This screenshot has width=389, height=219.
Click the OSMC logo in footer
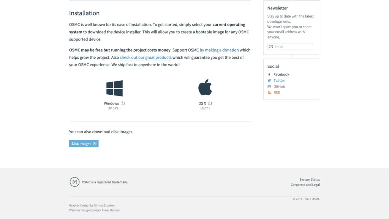74,182
